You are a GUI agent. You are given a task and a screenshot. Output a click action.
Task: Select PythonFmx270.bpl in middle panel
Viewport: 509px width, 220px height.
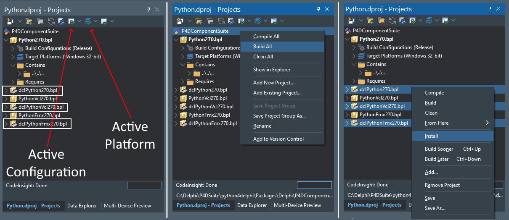209,115
